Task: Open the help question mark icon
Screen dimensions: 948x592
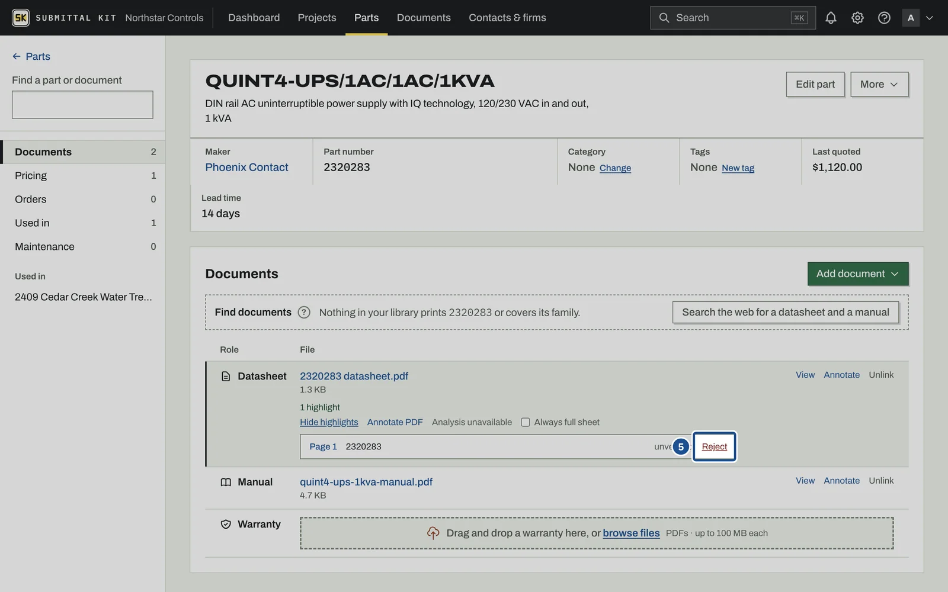Action: coord(884,18)
